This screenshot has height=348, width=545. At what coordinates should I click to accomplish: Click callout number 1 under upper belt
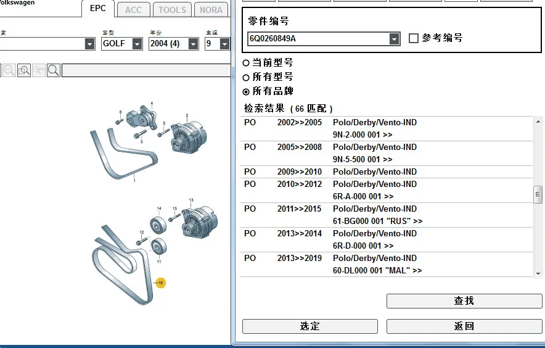(x=134, y=181)
